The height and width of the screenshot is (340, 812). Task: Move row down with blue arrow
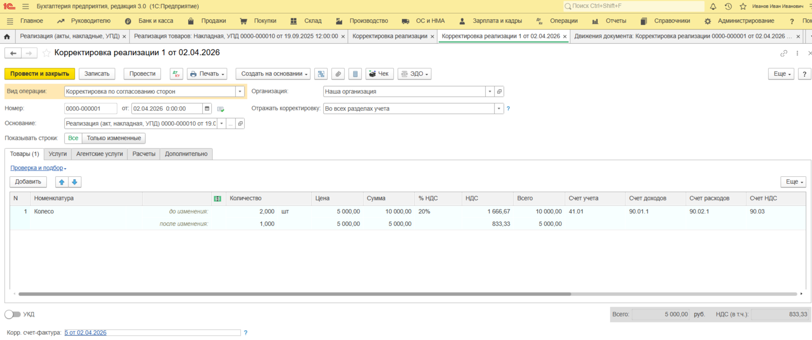coord(75,182)
